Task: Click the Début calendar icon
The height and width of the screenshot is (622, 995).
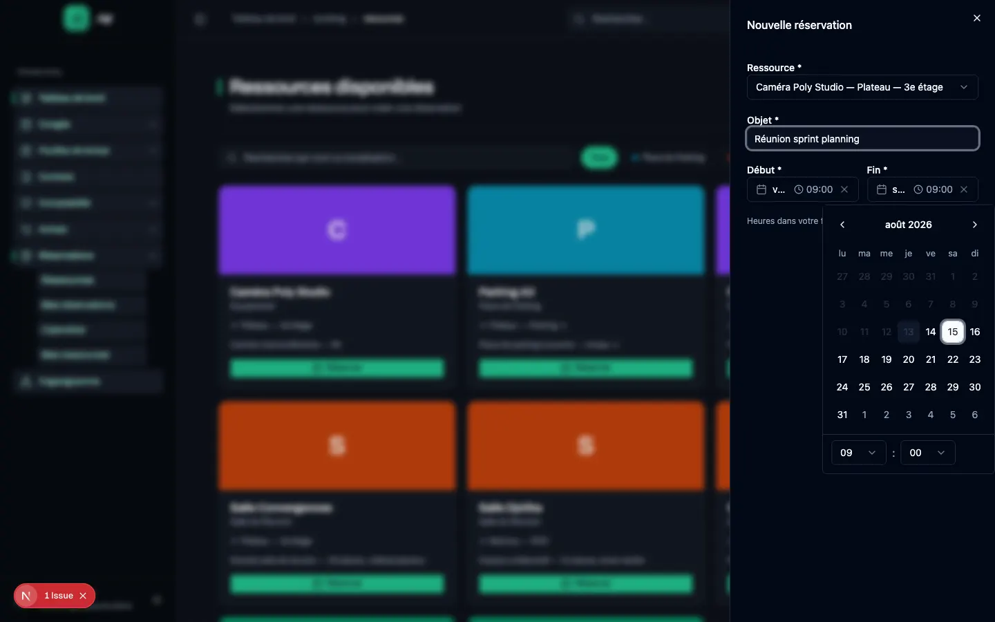Action: pyautogui.click(x=761, y=189)
